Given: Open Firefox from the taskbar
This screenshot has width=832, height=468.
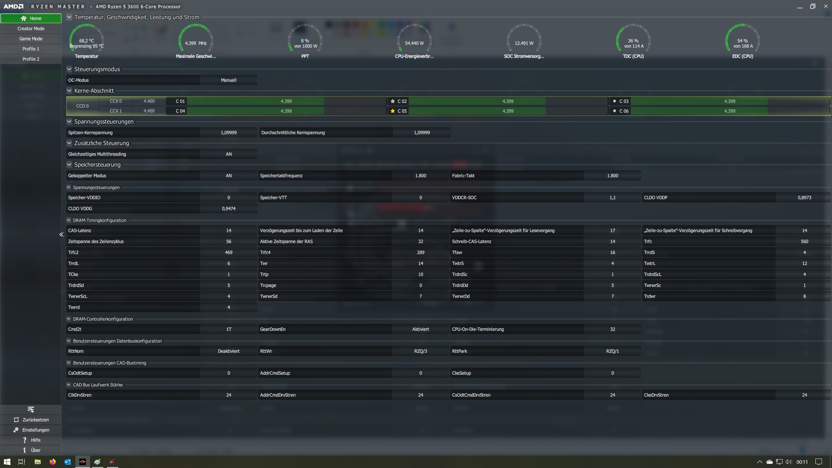Looking at the screenshot, I should click(x=52, y=462).
